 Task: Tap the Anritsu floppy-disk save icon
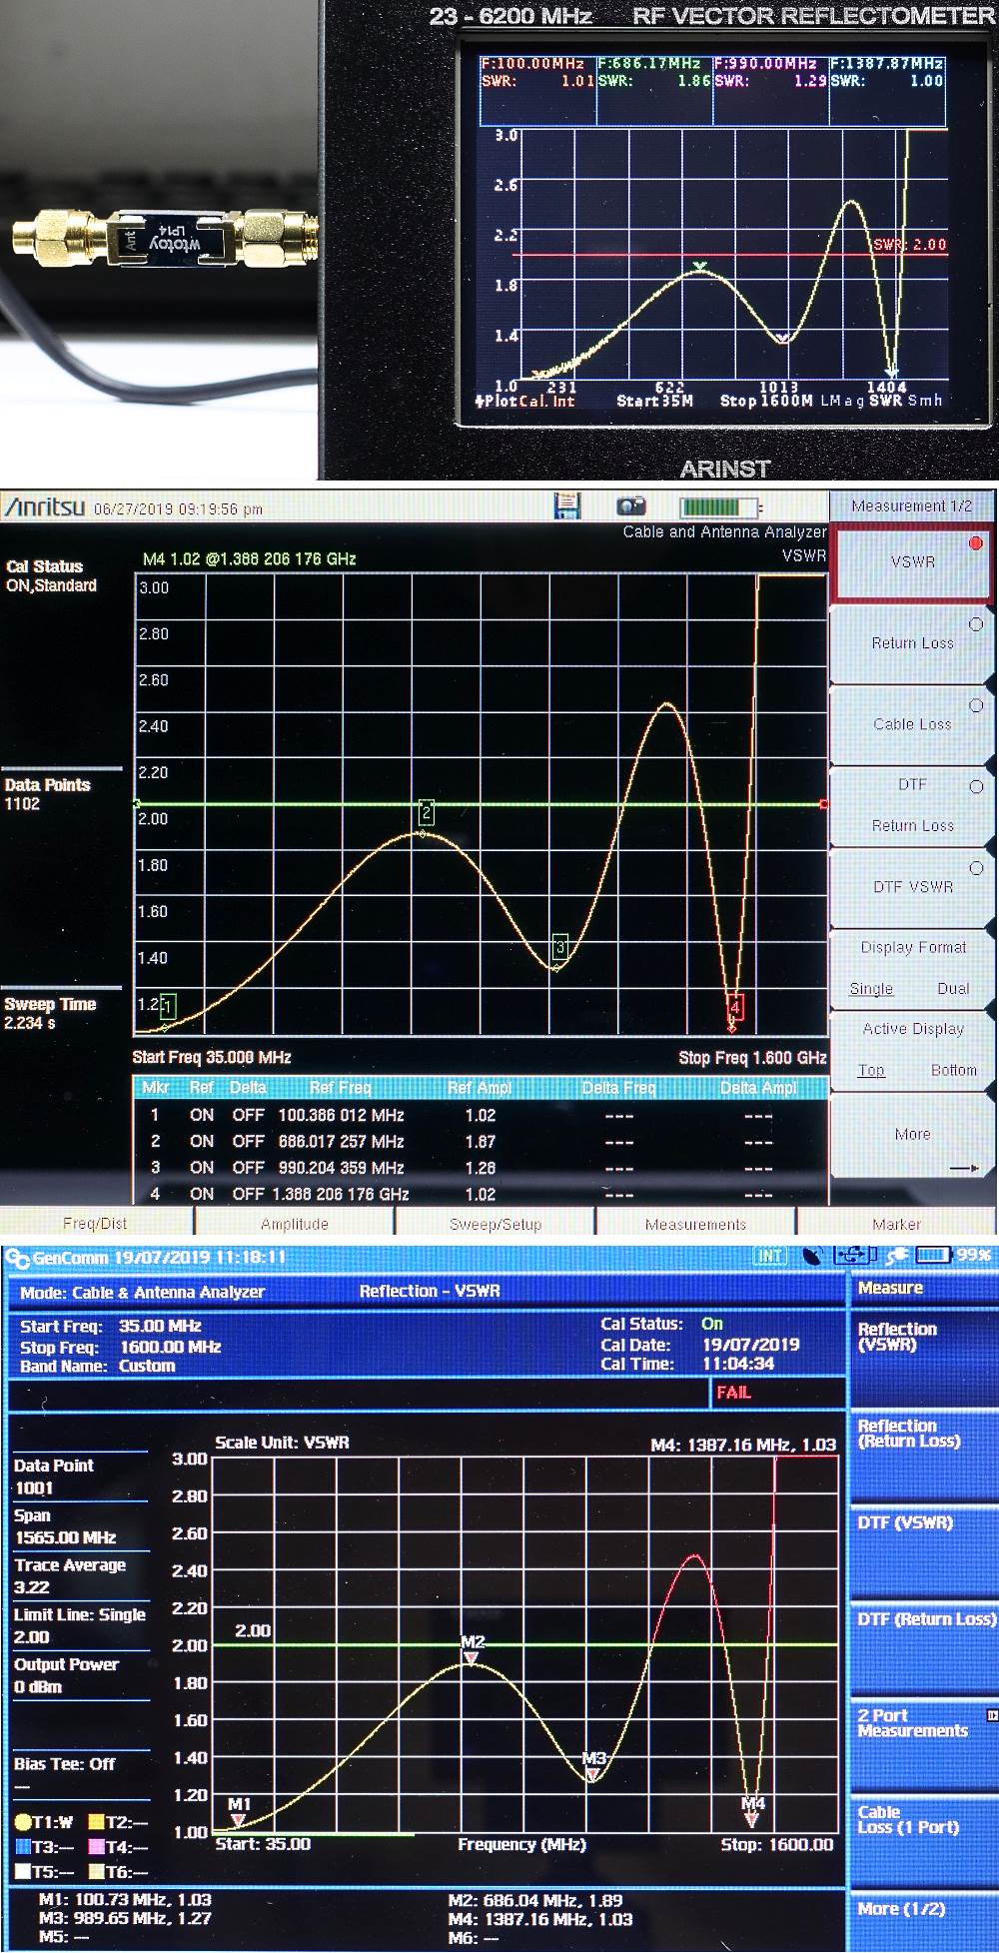coord(567,506)
